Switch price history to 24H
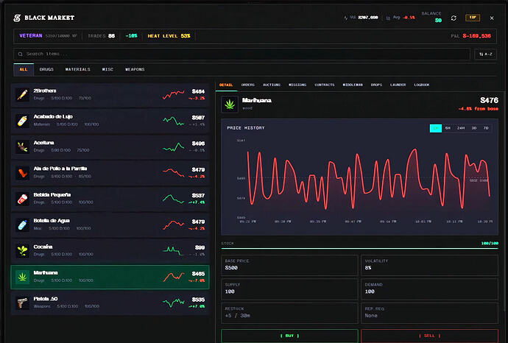Screen dimensions: 508x343 coord(460,128)
